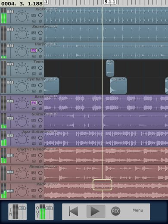Mute the Pad track
Image resolution: width=168 pixels, height=224 pixels.
coord(34,196)
